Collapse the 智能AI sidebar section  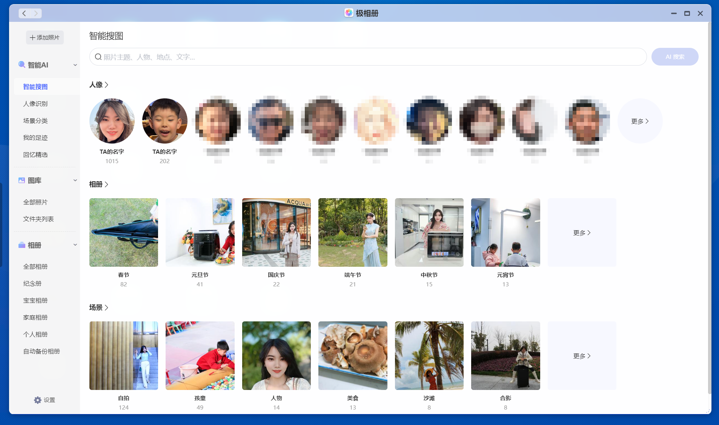pyautogui.click(x=75, y=64)
